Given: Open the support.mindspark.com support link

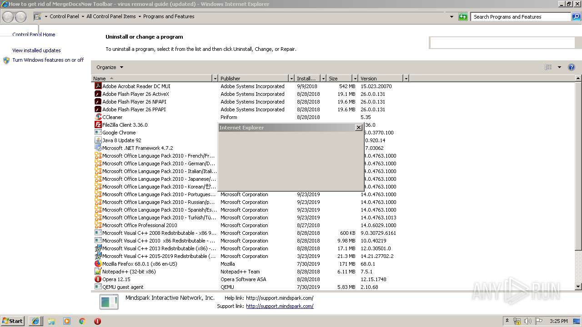Looking at the screenshot, I should [x=280, y=306].
